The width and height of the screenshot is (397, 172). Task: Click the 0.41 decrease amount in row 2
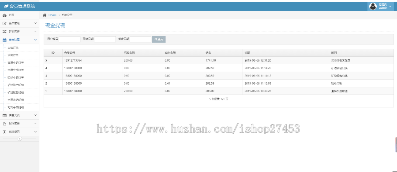click(167, 83)
